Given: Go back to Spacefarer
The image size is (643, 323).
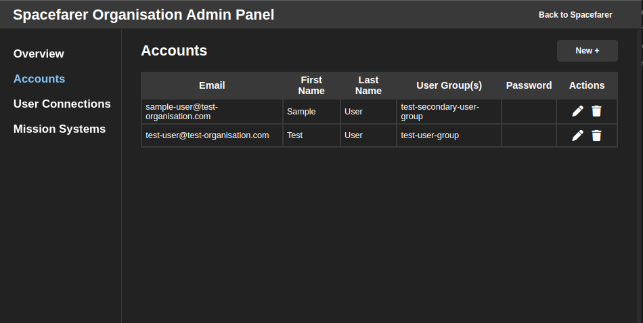Looking at the screenshot, I should coord(575,15).
